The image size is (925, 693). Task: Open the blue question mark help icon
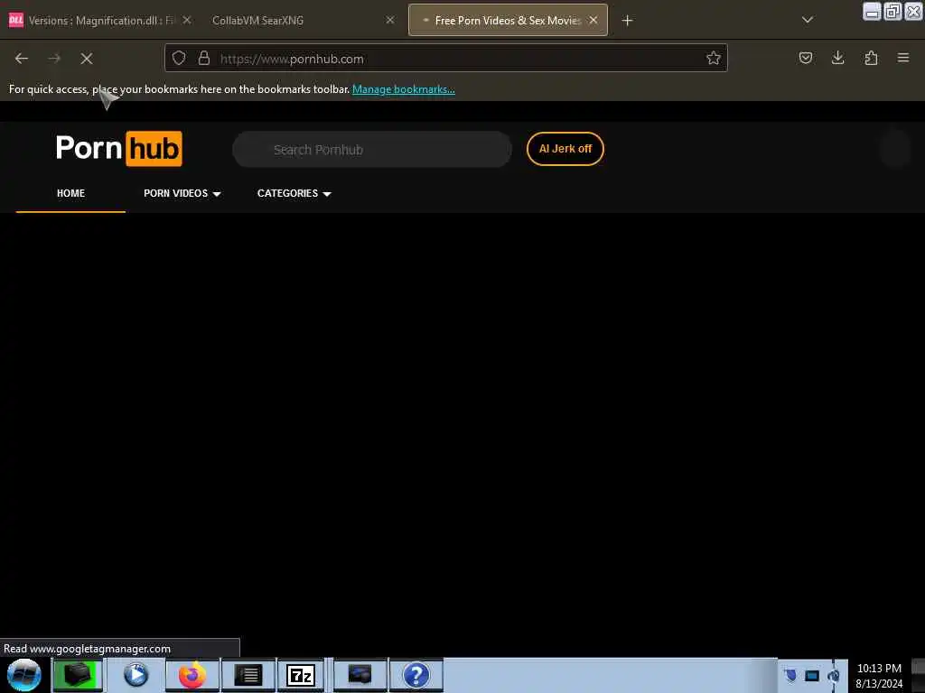point(416,675)
